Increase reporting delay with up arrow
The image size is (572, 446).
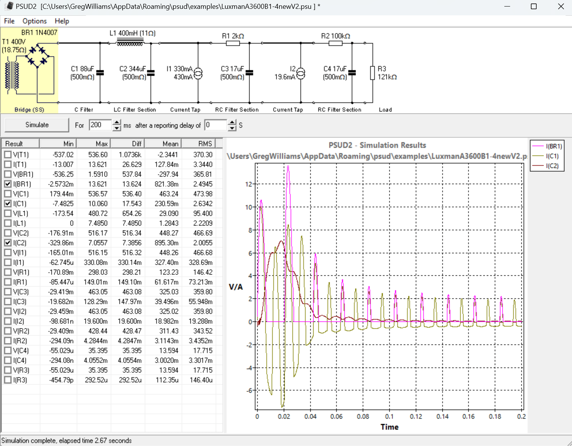pos(232,122)
